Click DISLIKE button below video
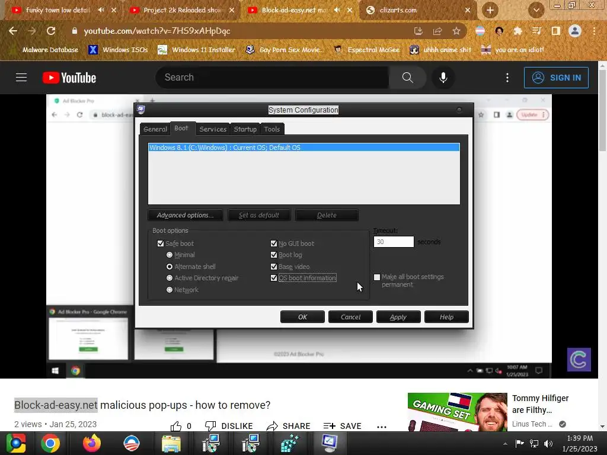Image resolution: width=607 pixels, height=455 pixels. point(229,426)
